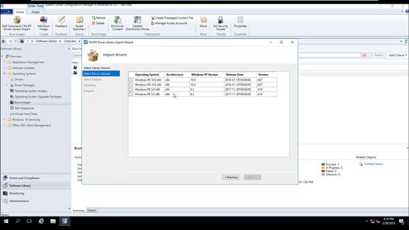Select the Select Library Source wizard step

[x=96, y=68]
